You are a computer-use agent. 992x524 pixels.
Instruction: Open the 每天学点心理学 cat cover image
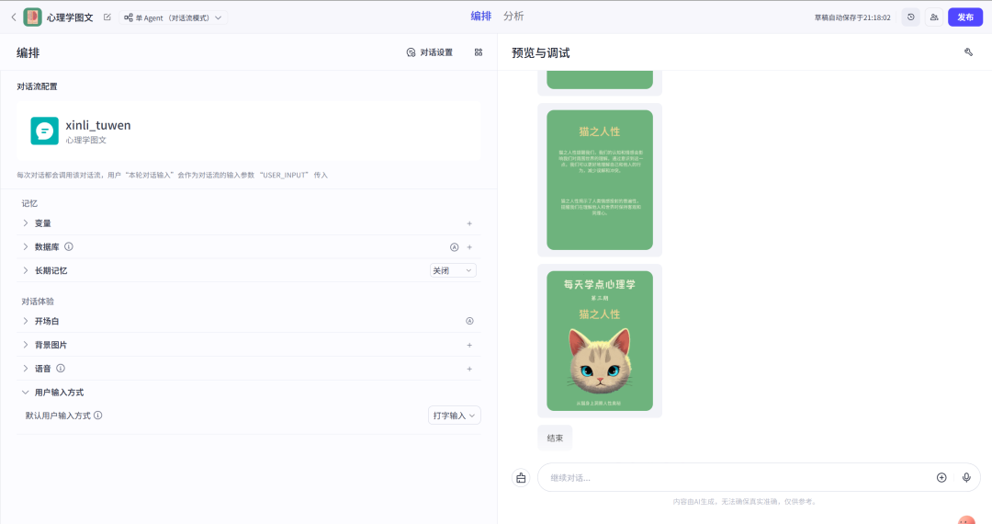(600, 341)
